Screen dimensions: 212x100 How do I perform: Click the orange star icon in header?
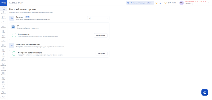point(165,3)
